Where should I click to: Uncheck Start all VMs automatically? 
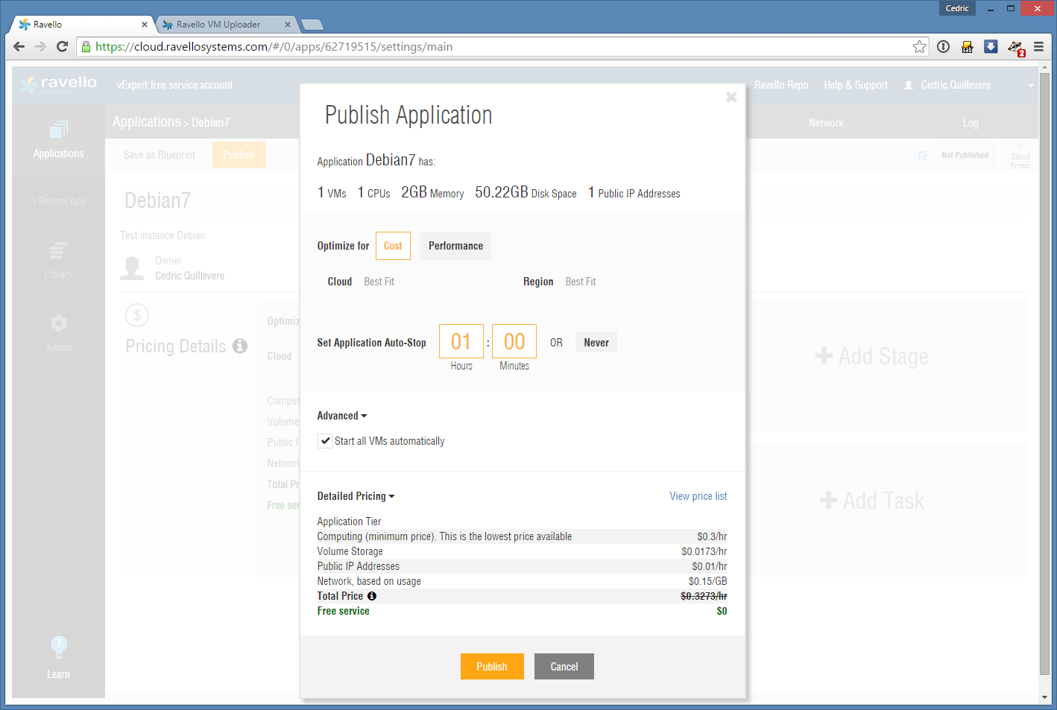click(325, 441)
